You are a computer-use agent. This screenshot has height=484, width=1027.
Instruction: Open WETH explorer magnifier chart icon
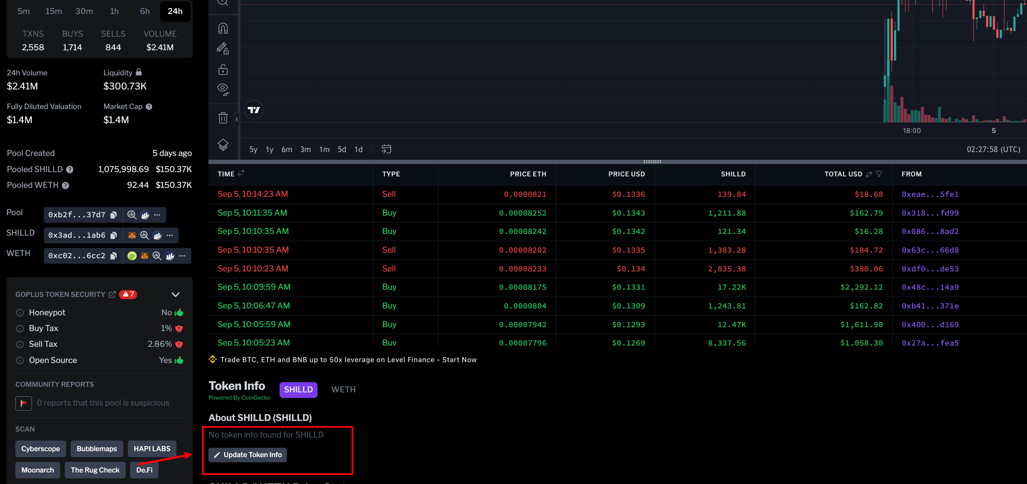point(157,256)
